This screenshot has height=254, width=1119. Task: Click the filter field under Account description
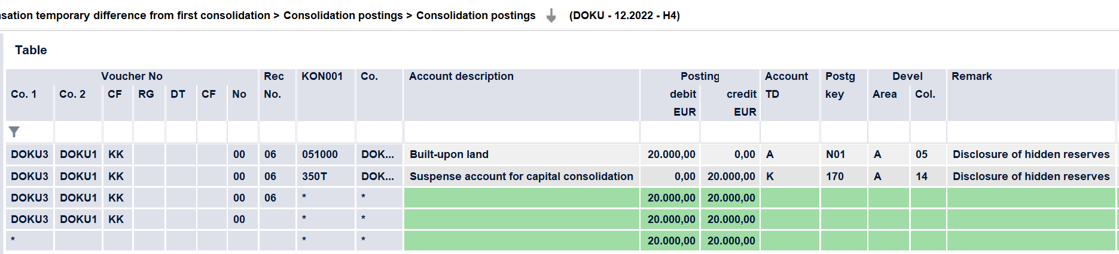pos(522,132)
